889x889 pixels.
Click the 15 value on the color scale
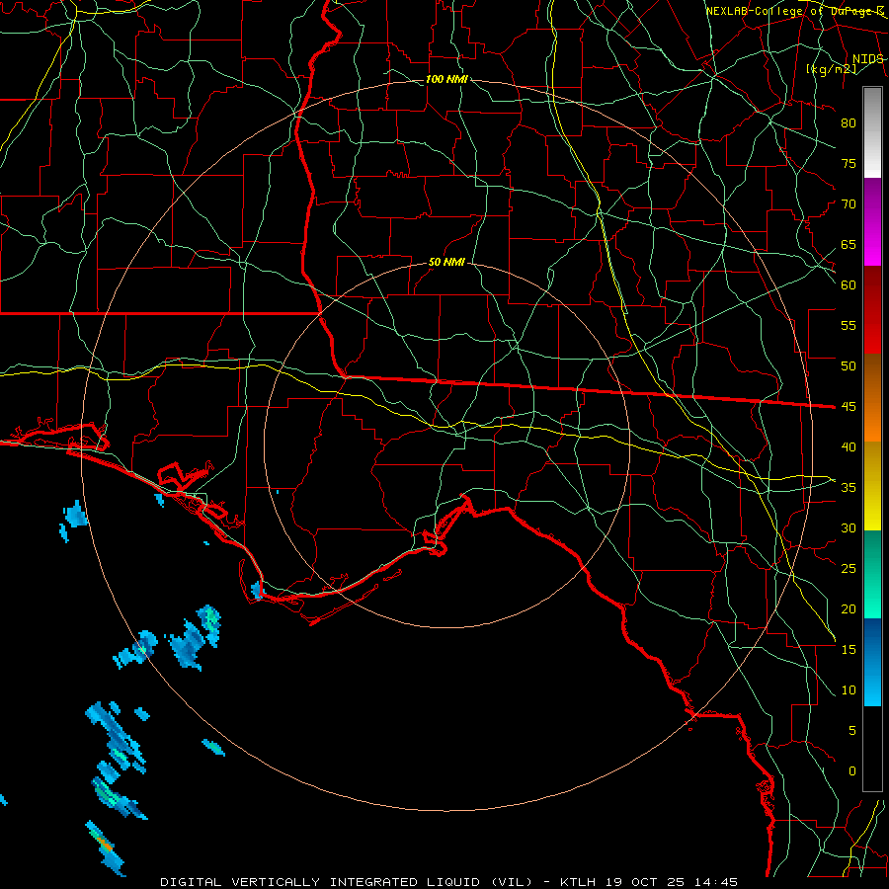(849, 649)
